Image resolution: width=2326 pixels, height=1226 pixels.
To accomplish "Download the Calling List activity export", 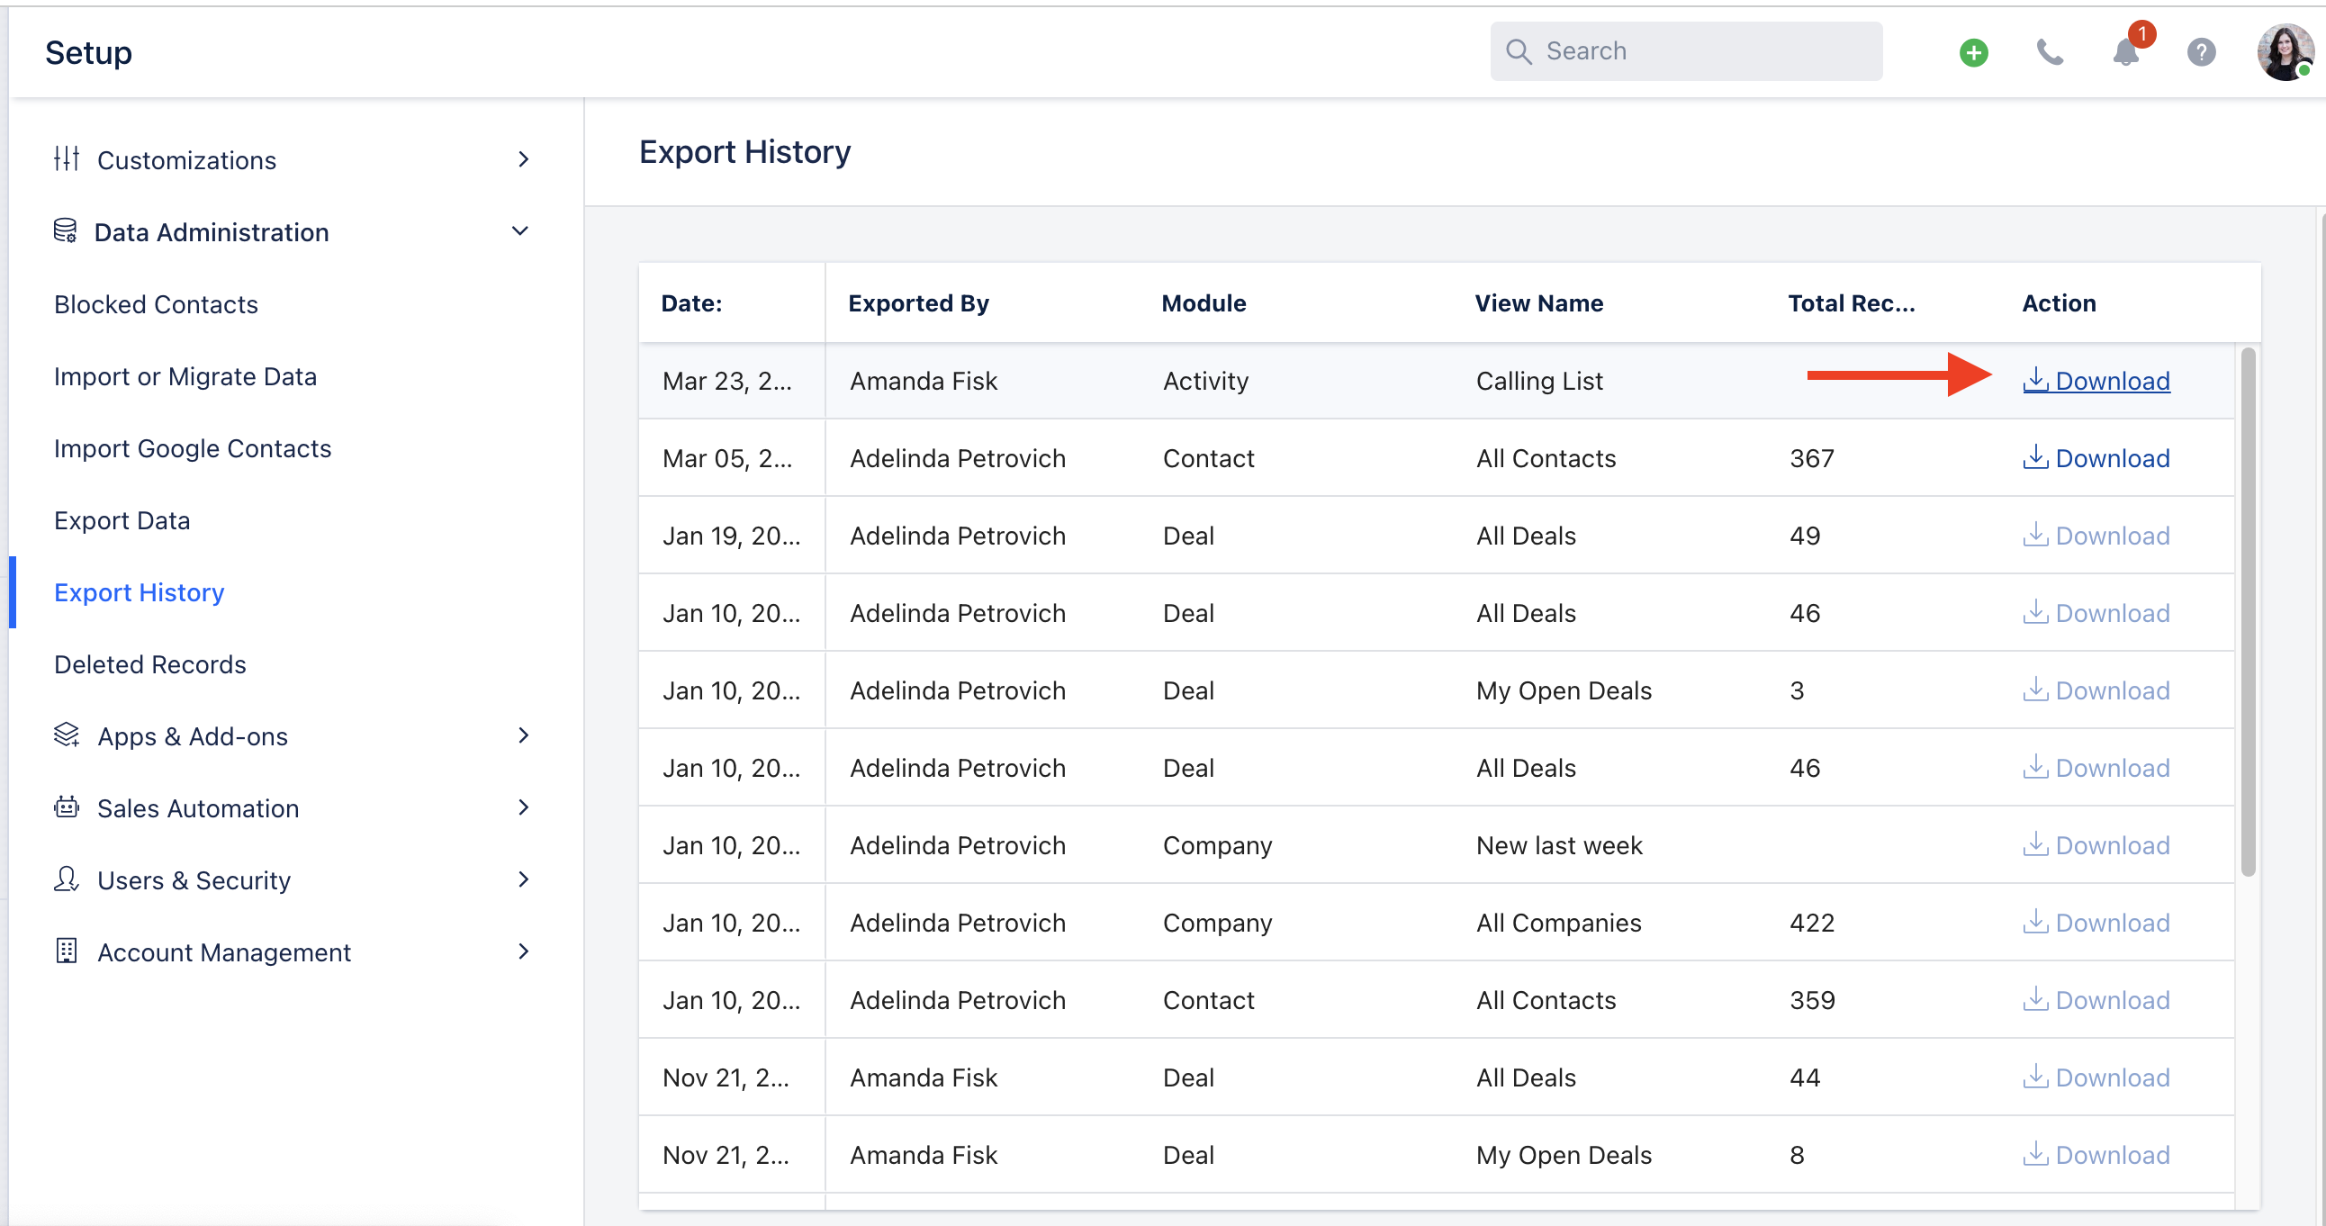I will tap(2096, 381).
